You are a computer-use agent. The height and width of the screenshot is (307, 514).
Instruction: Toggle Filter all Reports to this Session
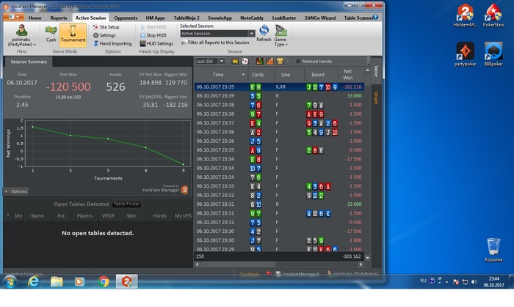tap(215, 42)
